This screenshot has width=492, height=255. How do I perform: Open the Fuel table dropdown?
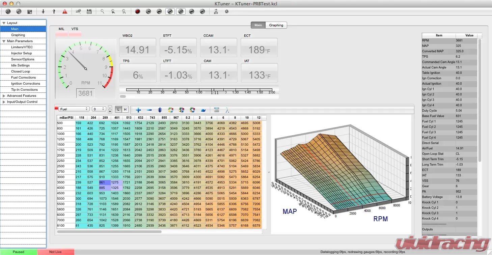74,109
